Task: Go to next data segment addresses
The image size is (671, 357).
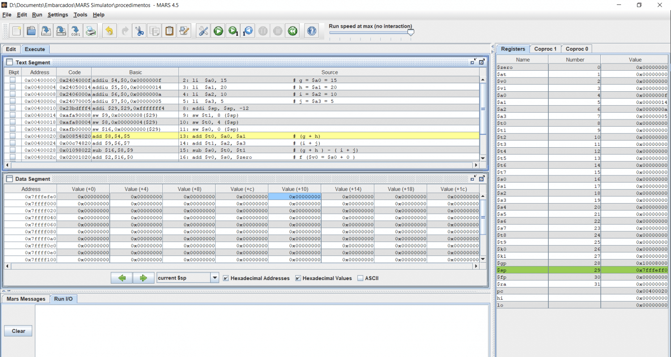Action: 144,278
